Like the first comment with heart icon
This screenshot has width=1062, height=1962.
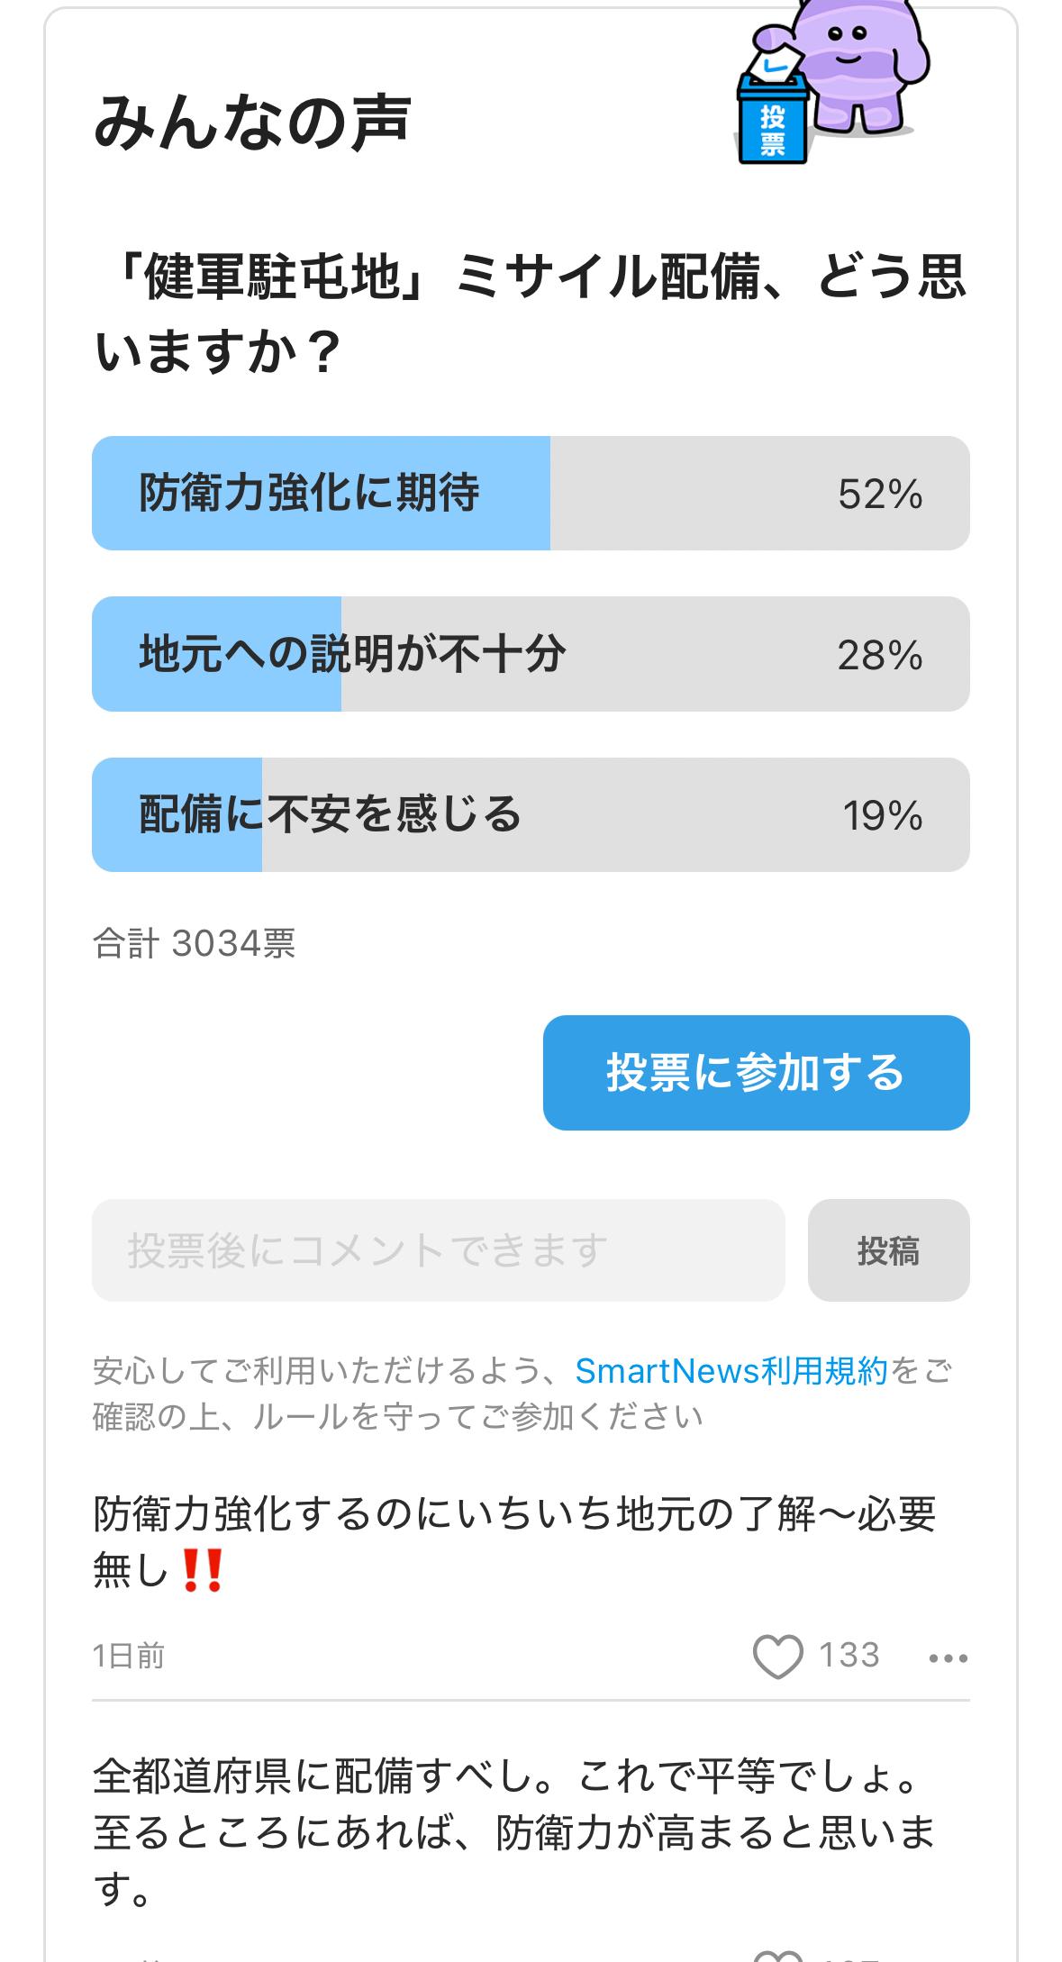[x=776, y=1656]
